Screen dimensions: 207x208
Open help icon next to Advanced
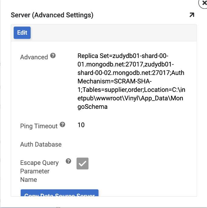pyautogui.click(x=53, y=56)
